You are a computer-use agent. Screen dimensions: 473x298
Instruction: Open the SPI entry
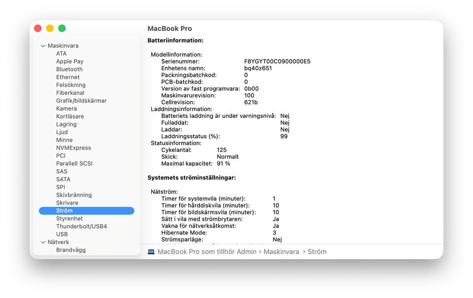pyautogui.click(x=60, y=187)
